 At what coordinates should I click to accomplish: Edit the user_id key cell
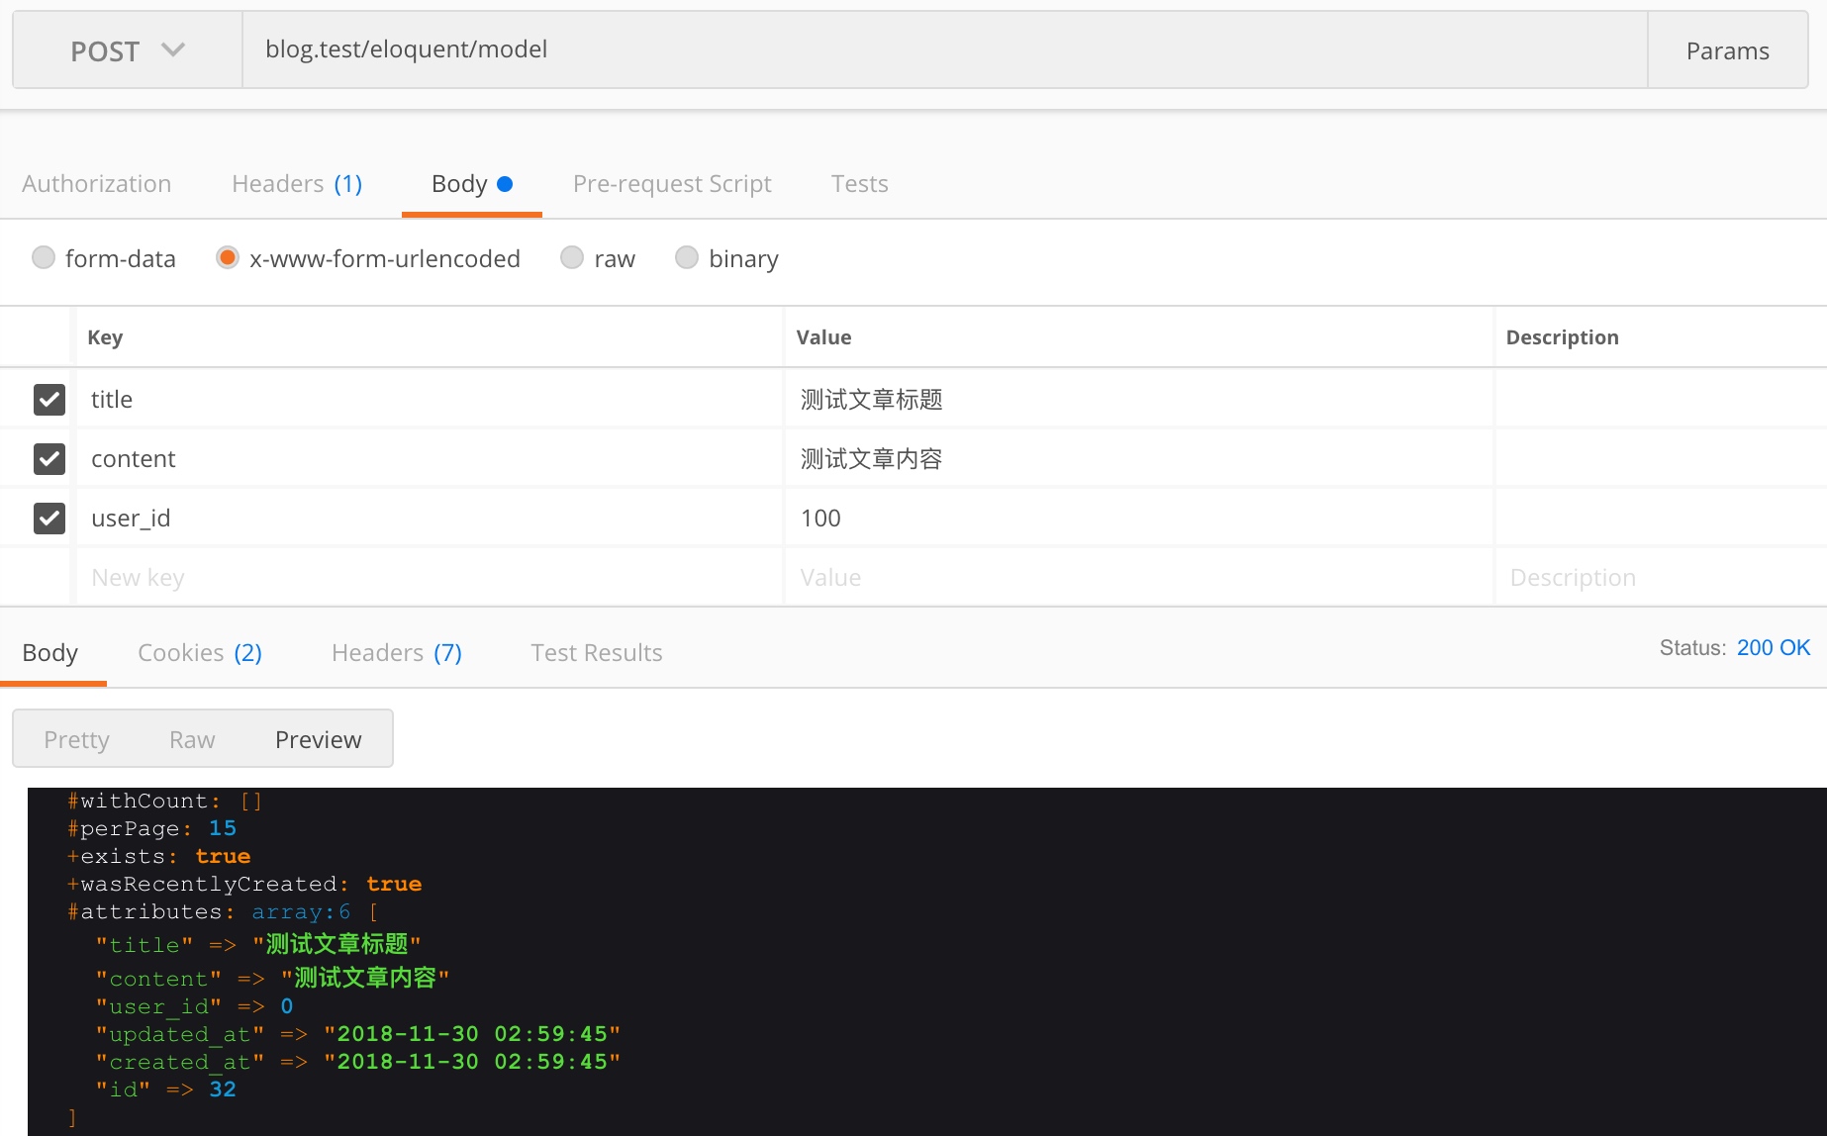coord(430,519)
